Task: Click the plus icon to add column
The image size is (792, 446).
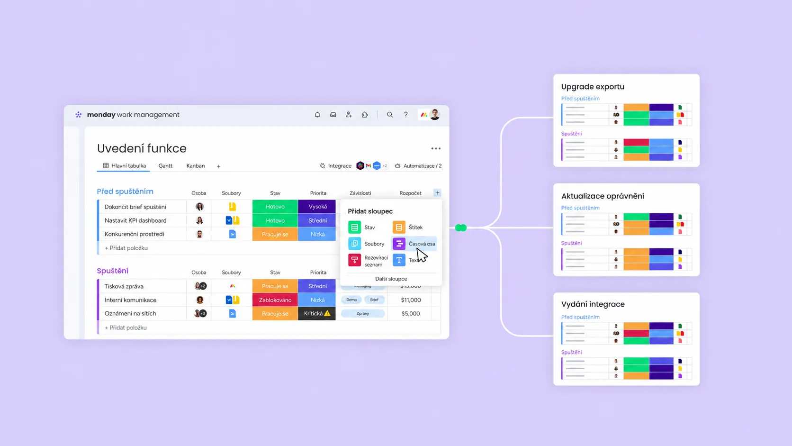Action: 437,193
